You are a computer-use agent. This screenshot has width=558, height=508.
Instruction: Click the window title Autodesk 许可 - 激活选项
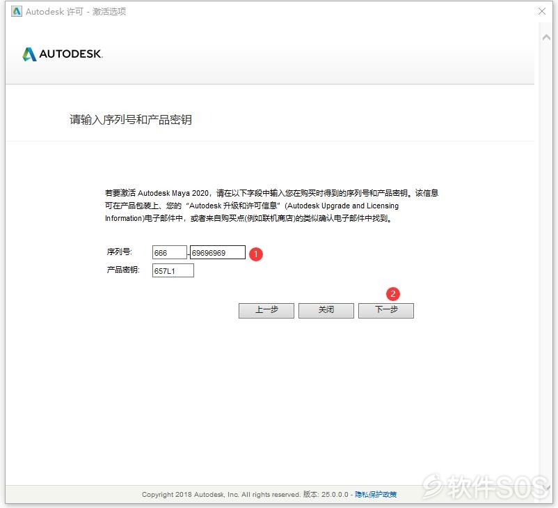pyautogui.click(x=76, y=11)
